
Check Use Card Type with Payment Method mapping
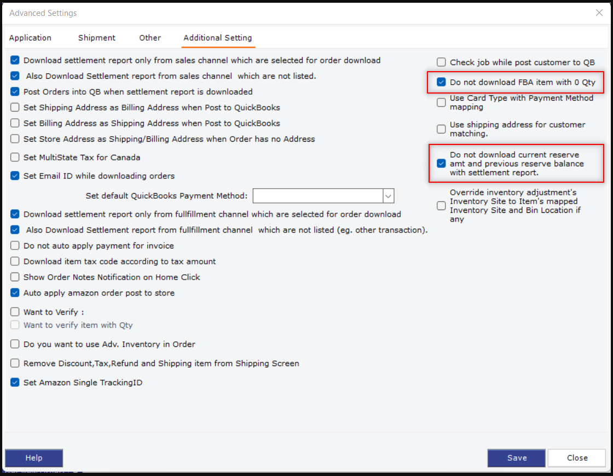pos(441,103)
